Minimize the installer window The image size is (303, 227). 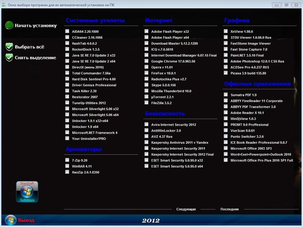click(276, 5)
